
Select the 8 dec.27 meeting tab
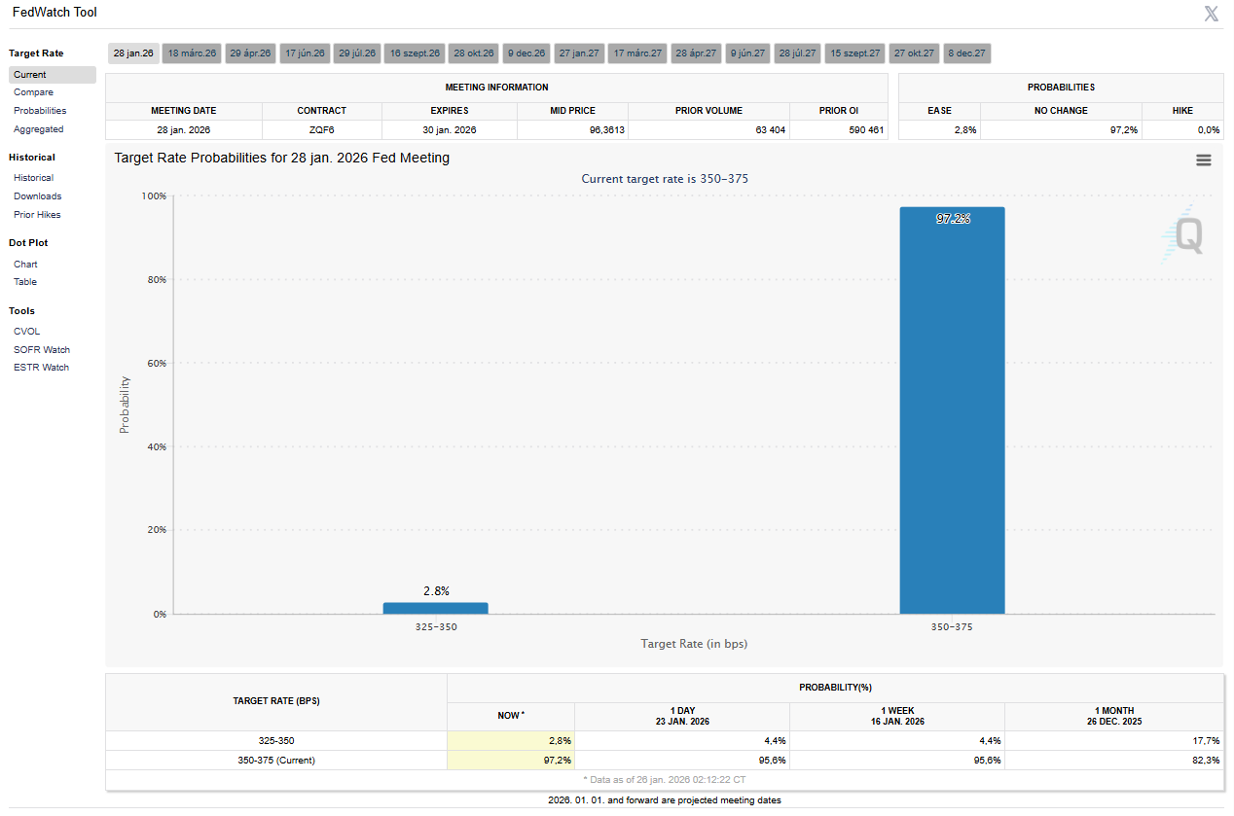coord(966,53)
